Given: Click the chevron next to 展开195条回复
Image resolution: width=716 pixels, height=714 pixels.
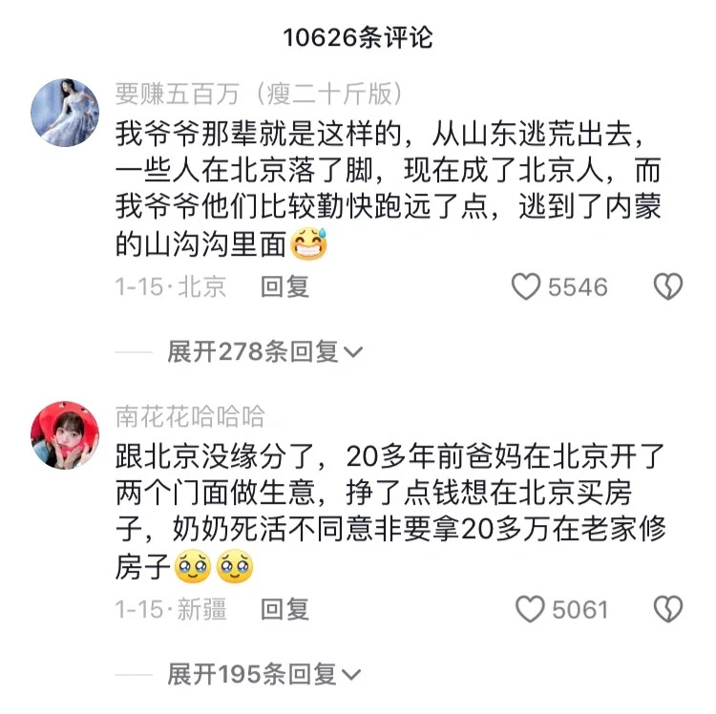Looking at the screenshot, I should pos(351,675).
